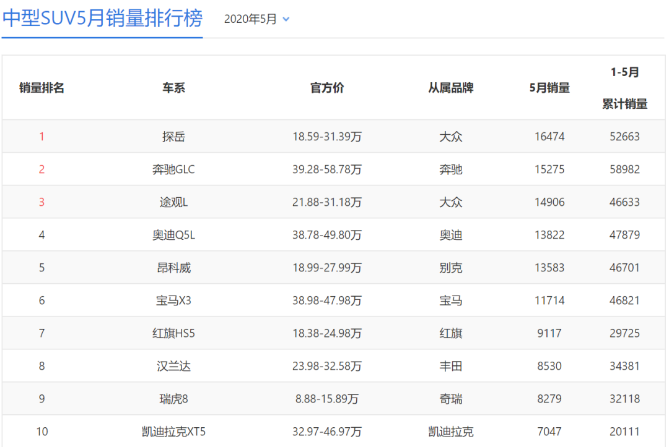Select cumulative sales value 46821

tap(624, 300)
